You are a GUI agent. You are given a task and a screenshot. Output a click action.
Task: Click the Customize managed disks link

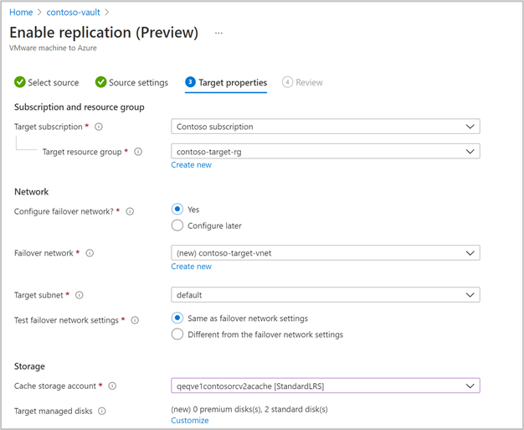tap(190, 421)
